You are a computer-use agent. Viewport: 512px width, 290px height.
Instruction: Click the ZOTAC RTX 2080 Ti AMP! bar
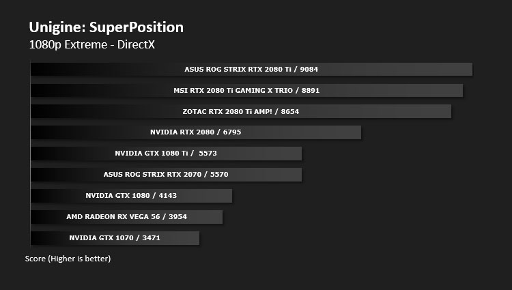pos(241,111)
